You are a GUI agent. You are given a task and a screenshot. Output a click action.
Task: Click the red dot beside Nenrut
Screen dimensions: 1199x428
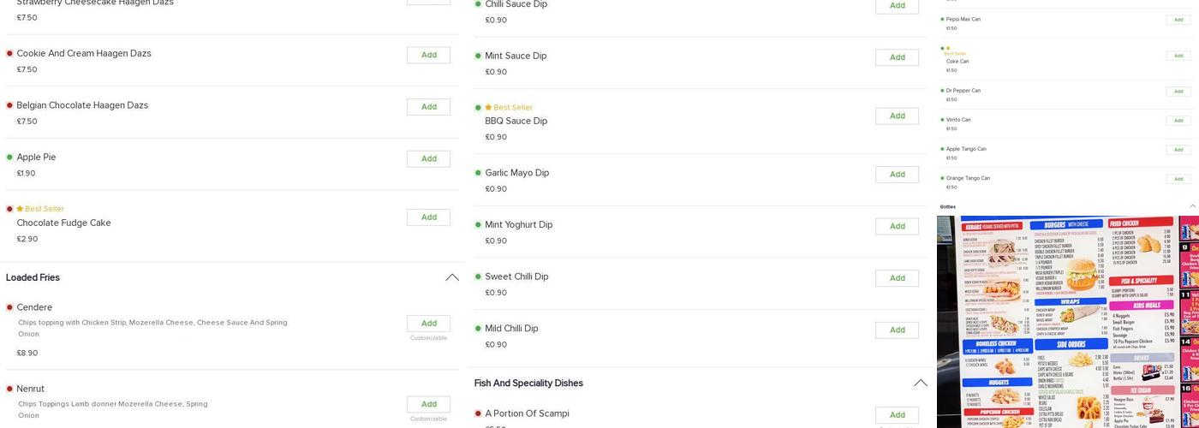coord(9,389)
